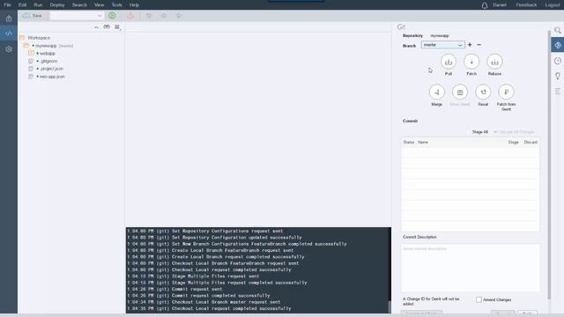Open the workspace view menu icon
The image size is (564, 317).
click(x=117, y=27)
